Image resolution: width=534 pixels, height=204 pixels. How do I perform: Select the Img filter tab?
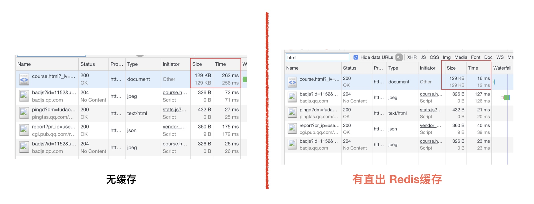click(x=447, y=57)
